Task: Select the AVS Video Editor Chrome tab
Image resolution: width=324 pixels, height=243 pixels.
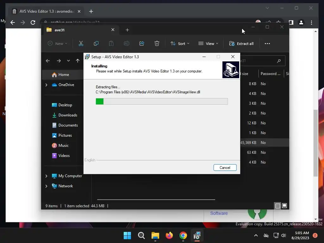Action: click(x=46, y=11)
